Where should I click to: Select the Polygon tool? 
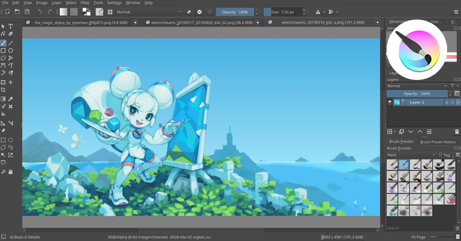pos(3,58)
